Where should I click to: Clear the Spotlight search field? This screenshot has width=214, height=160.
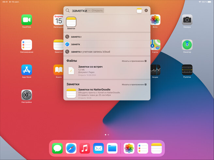coord(146,10)
